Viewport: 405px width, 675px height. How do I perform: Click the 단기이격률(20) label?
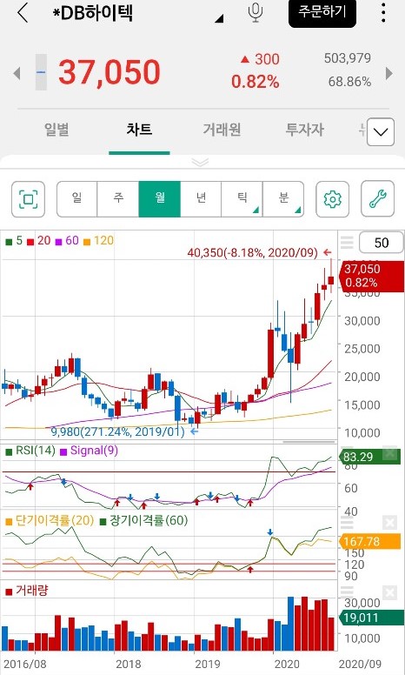(50, 521)
